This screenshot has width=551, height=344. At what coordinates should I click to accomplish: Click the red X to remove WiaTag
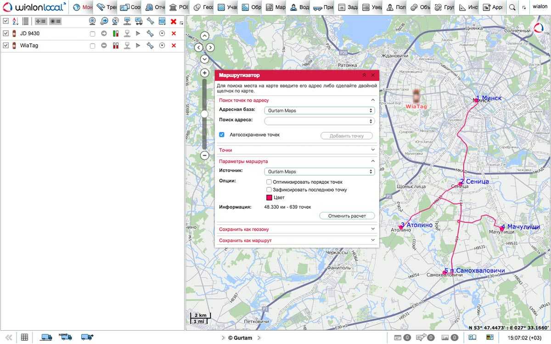(x=174, y=45)
